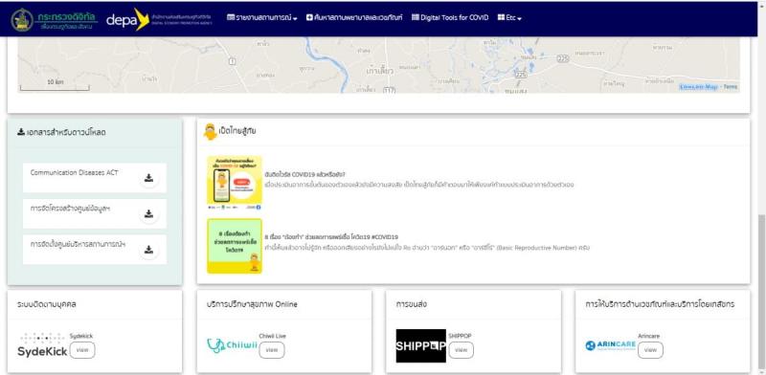The width and height of the screenshot is (766, 375).
Task: Click the ระบบติดตามบุคคล card title
Action: pyautogui.click(x=46, y=304)
